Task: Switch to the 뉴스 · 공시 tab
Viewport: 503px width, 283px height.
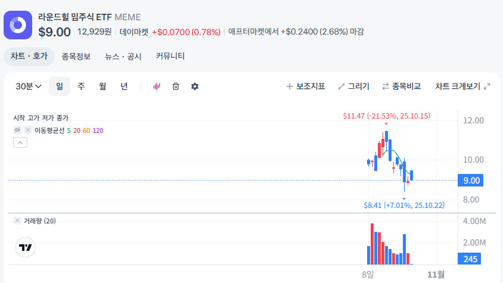Action: (x=123, y=57)
